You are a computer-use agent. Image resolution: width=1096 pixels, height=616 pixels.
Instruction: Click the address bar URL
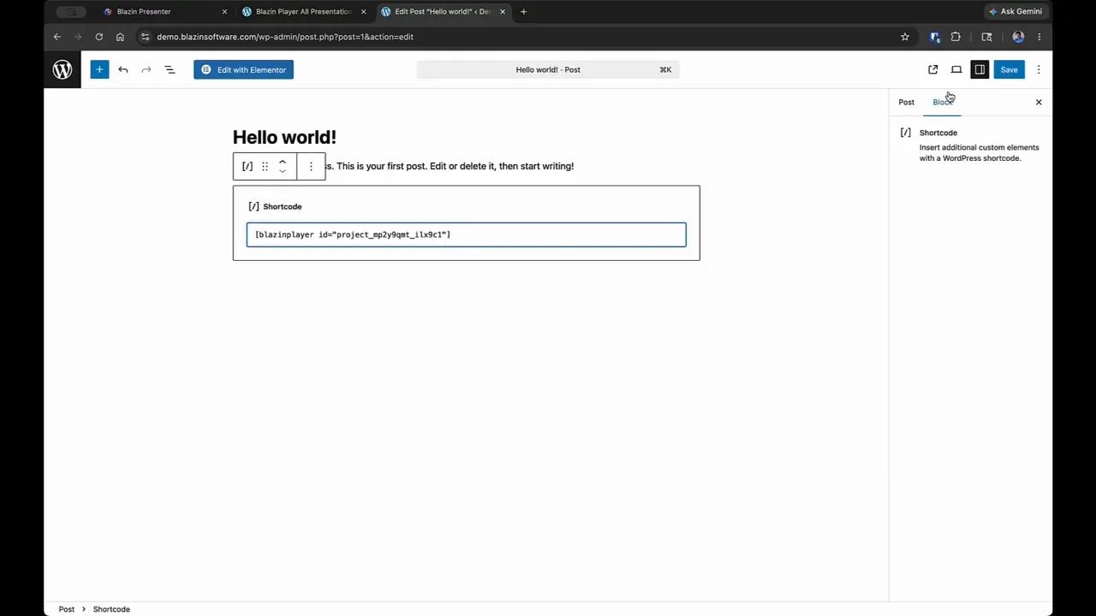(285, 37)
